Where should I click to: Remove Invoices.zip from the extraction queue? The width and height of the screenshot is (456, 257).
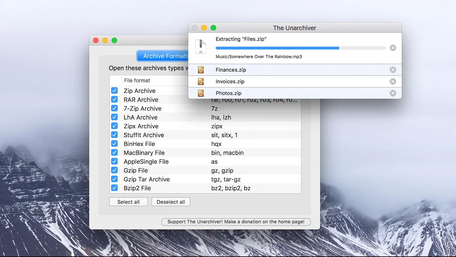(x=393, y=82)
